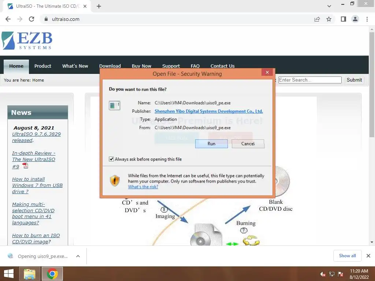Open Action Center flag icon
This screenshot has width=375, height=281.
[341, 274]
